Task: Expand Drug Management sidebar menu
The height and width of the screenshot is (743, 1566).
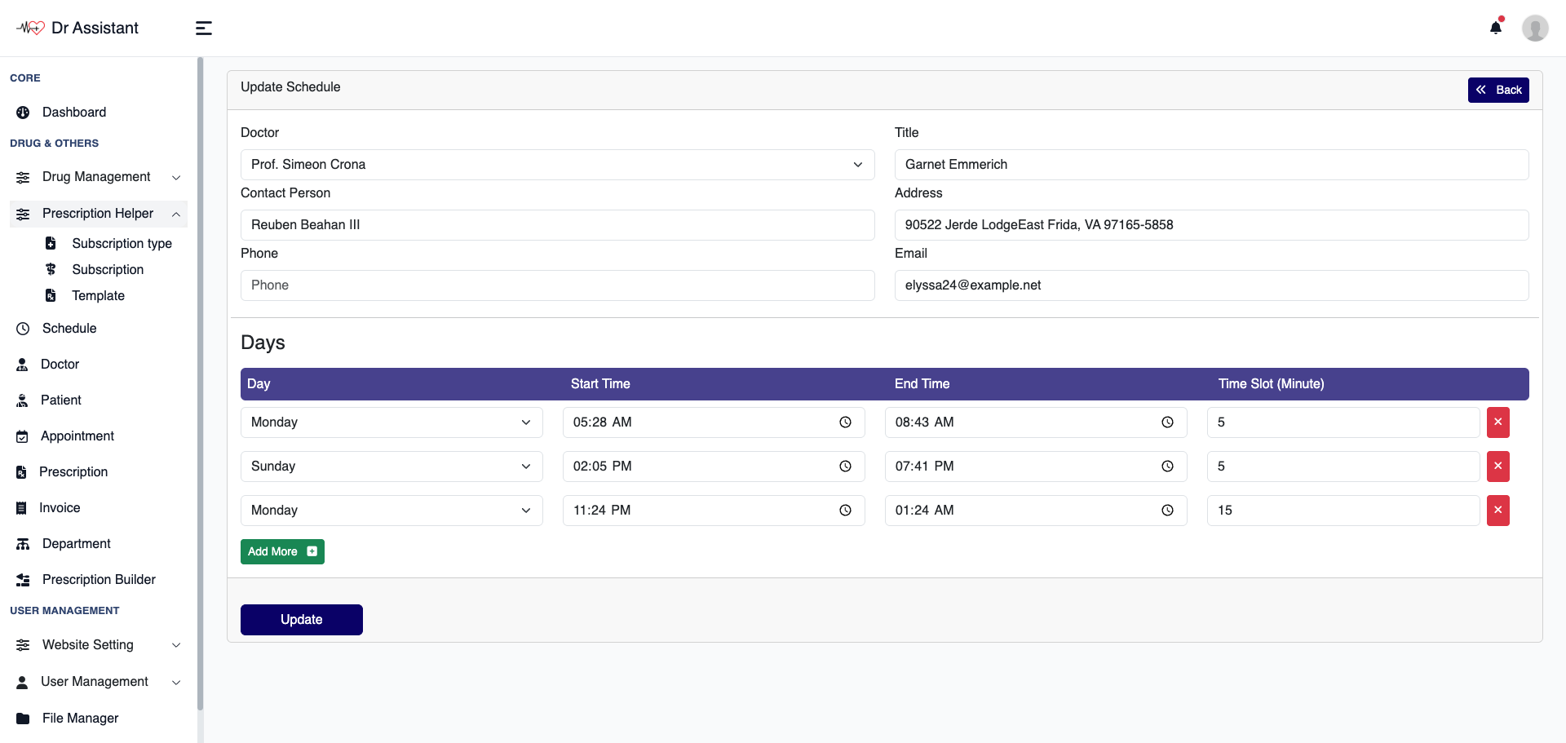Action: point(98,177)
